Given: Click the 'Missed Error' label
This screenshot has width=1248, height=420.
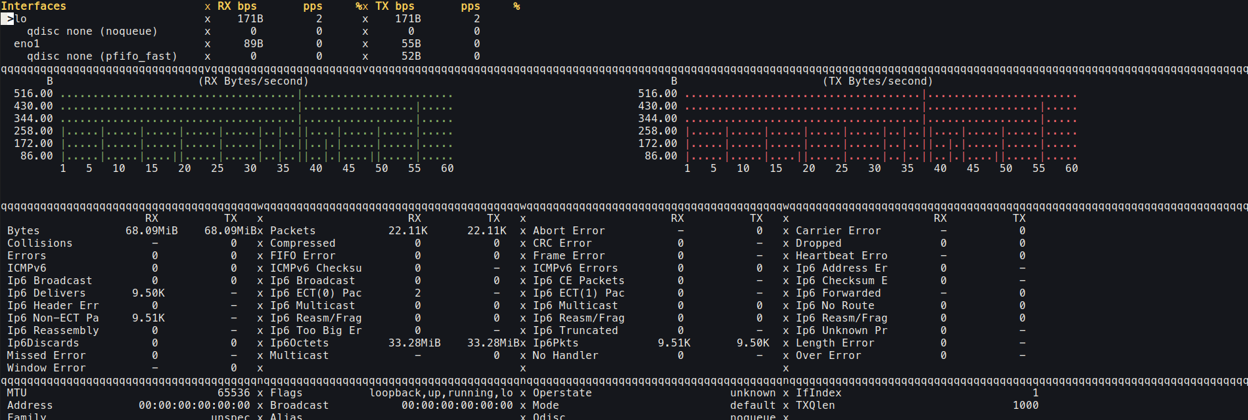Looking at the screenshot, I should pos(47,356).
